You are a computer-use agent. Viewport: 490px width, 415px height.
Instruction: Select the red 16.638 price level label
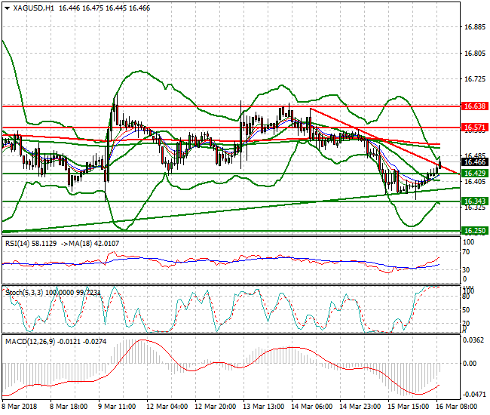(x=475, y=106)
